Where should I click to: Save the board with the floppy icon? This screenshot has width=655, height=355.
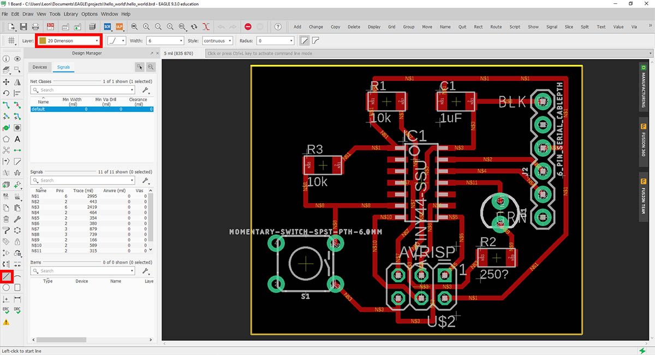click(23, 26)
